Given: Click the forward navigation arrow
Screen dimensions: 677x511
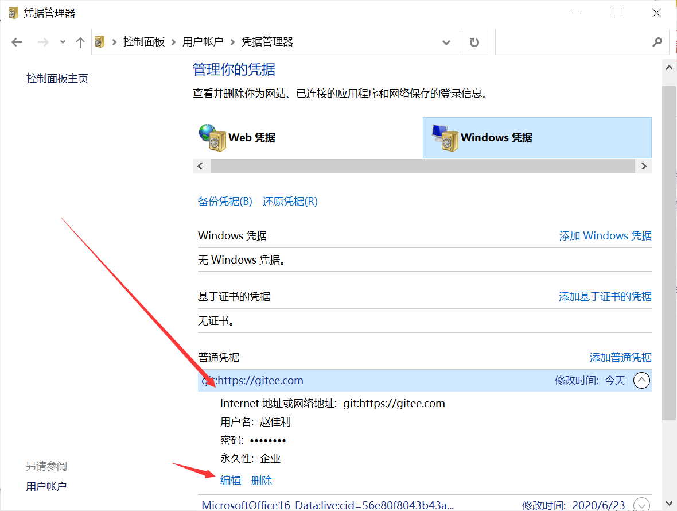Looking at the screenshot, I should [x=43, y=42].
